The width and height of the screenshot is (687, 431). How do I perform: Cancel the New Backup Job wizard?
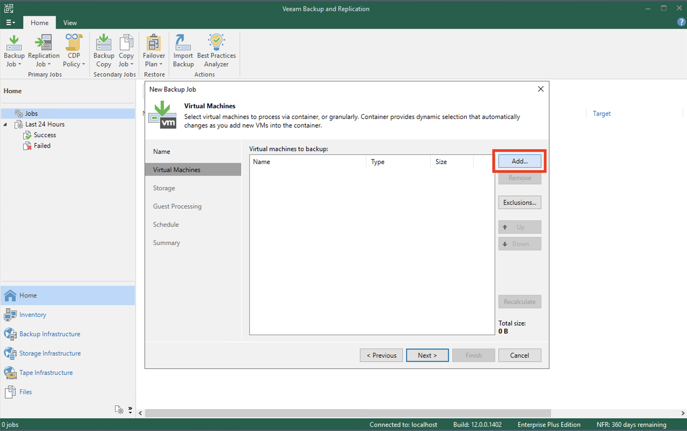tap(519, 355)
